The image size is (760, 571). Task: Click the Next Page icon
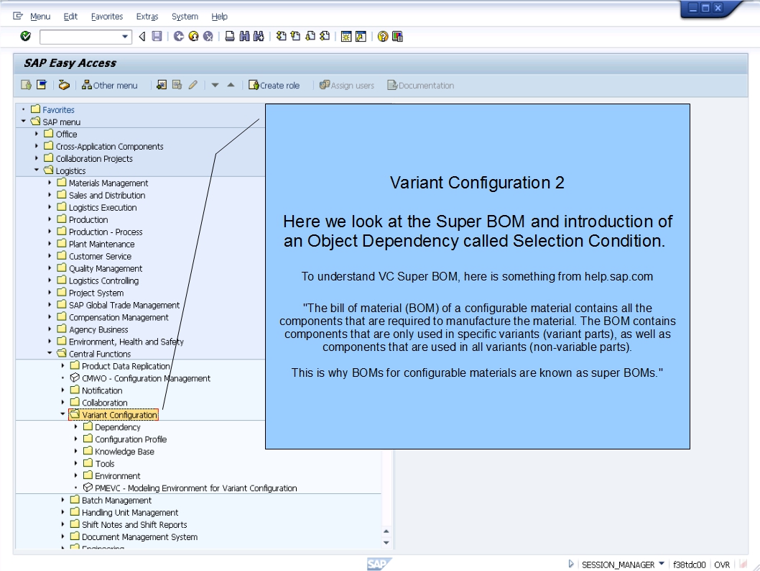tap(310, 37)
